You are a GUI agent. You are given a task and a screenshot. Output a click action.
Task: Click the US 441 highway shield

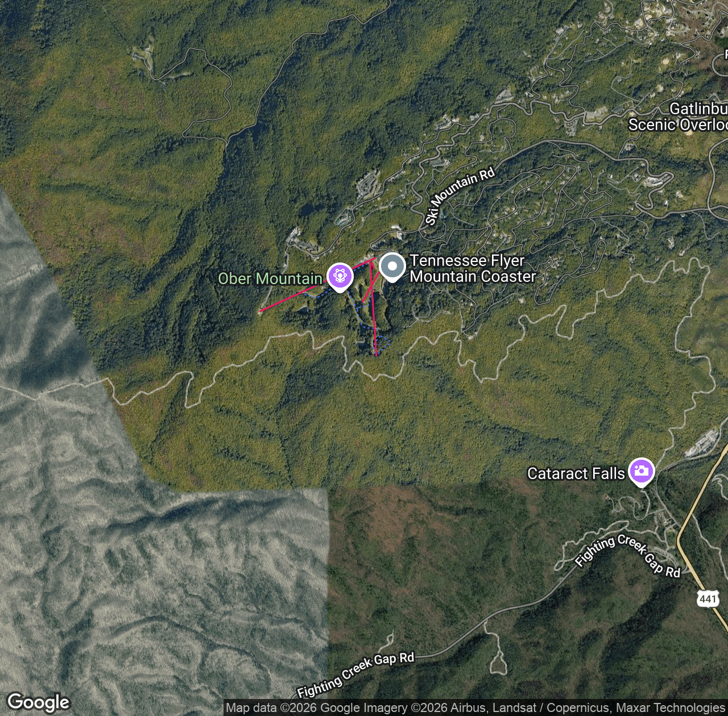click(708, 598)
